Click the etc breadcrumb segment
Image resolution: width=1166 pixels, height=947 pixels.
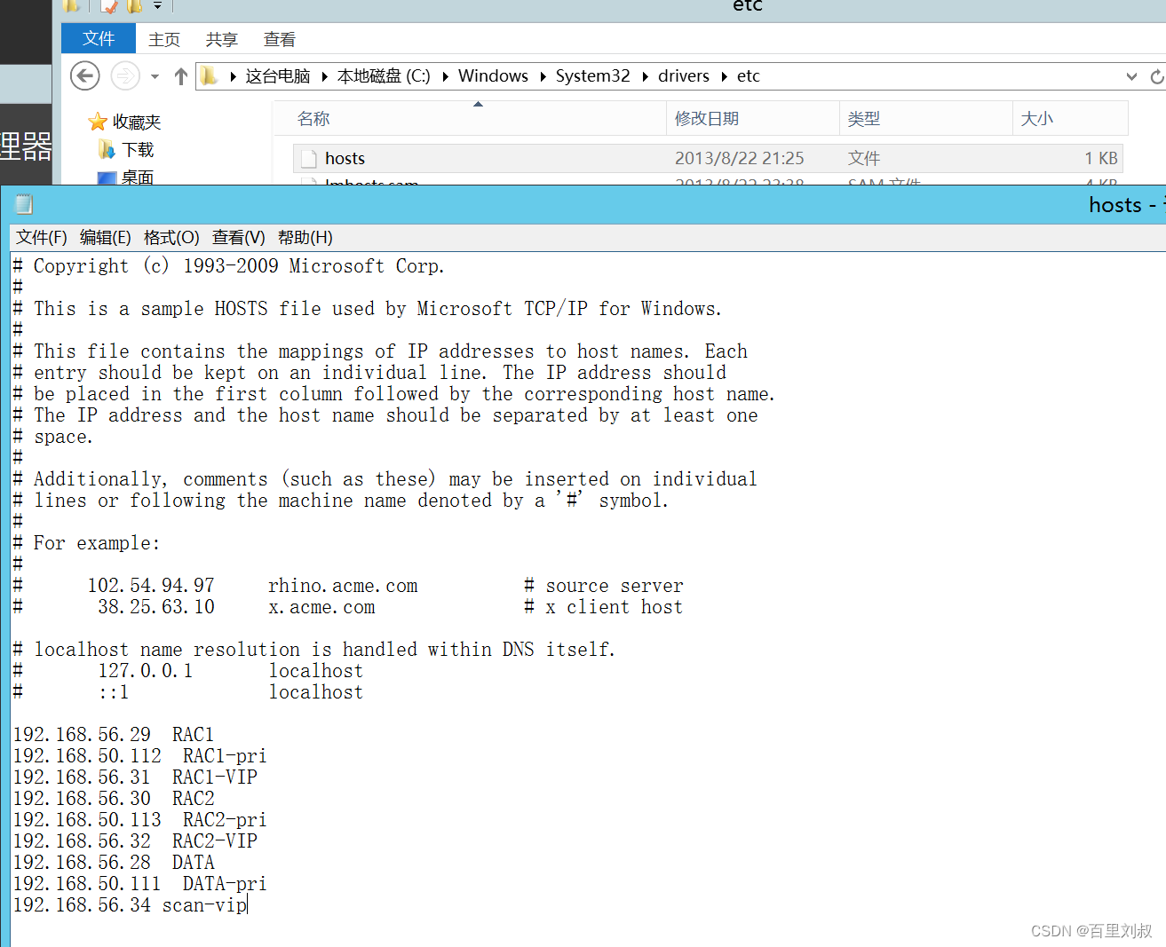click(x=749, y=76)
